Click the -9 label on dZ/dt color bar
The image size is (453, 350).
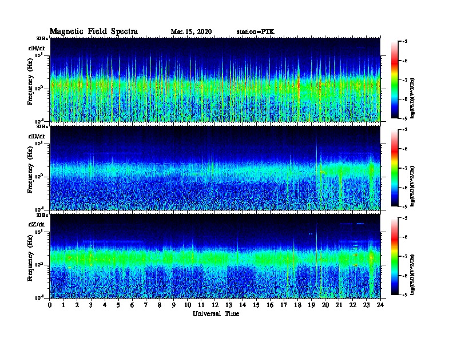pos(405,295)
